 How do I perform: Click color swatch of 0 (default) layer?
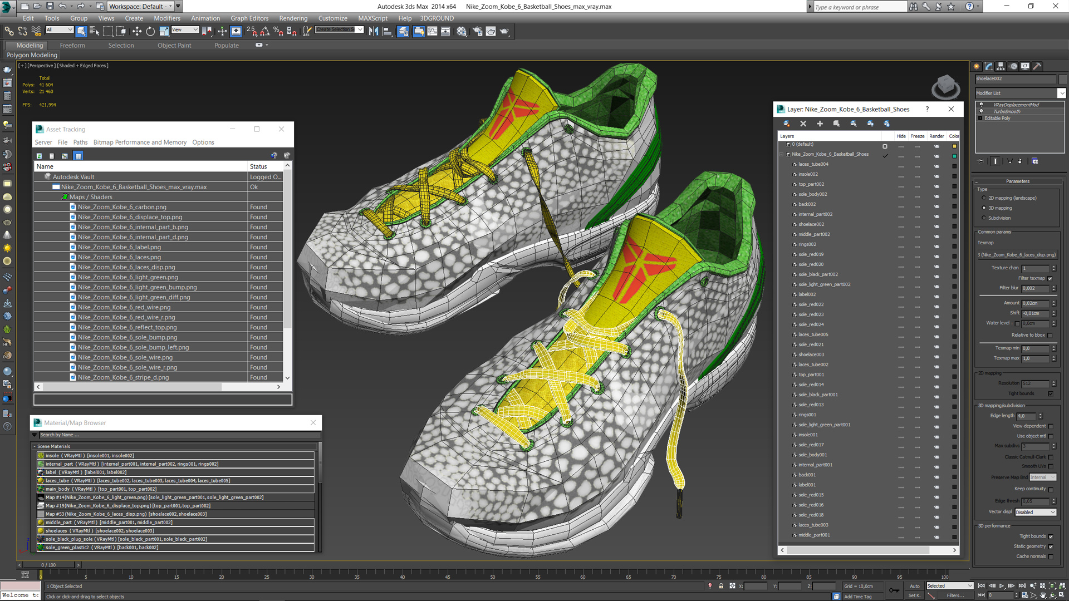[x=954, y=146]
